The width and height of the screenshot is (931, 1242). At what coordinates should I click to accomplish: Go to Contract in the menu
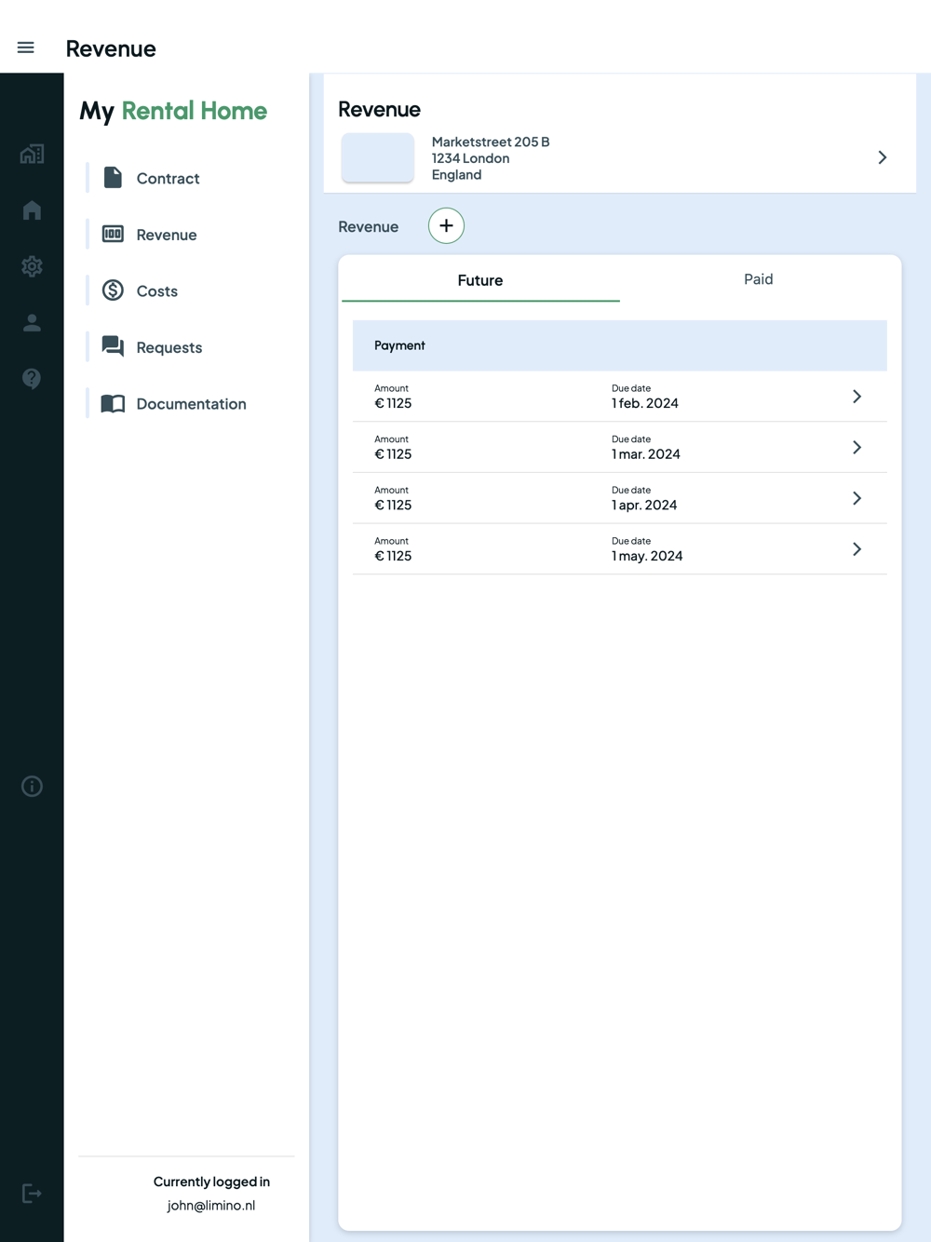pyautogui.click(x=168, y=178)
